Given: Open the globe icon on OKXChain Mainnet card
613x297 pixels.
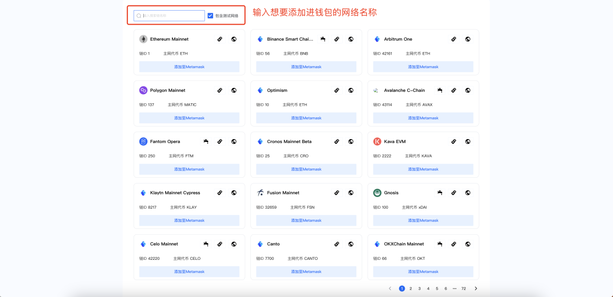Looking at the screenshot, I should [468, 244].
